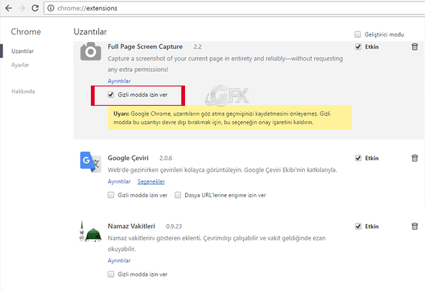Open Seçenekler for Google Çeviri
This screenshot has height=290, width=425.
151,182
